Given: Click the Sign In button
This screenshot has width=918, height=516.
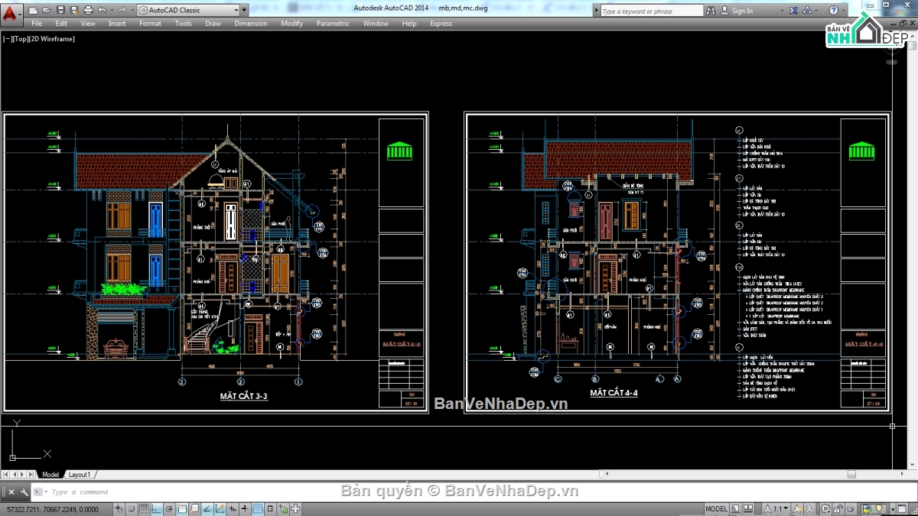Looking at the screenshot, I should pyautogui.click(x=741, y=11).
